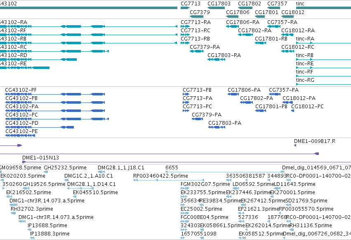
Task: Select transcript tinc-RG
Action: (323, 85)
